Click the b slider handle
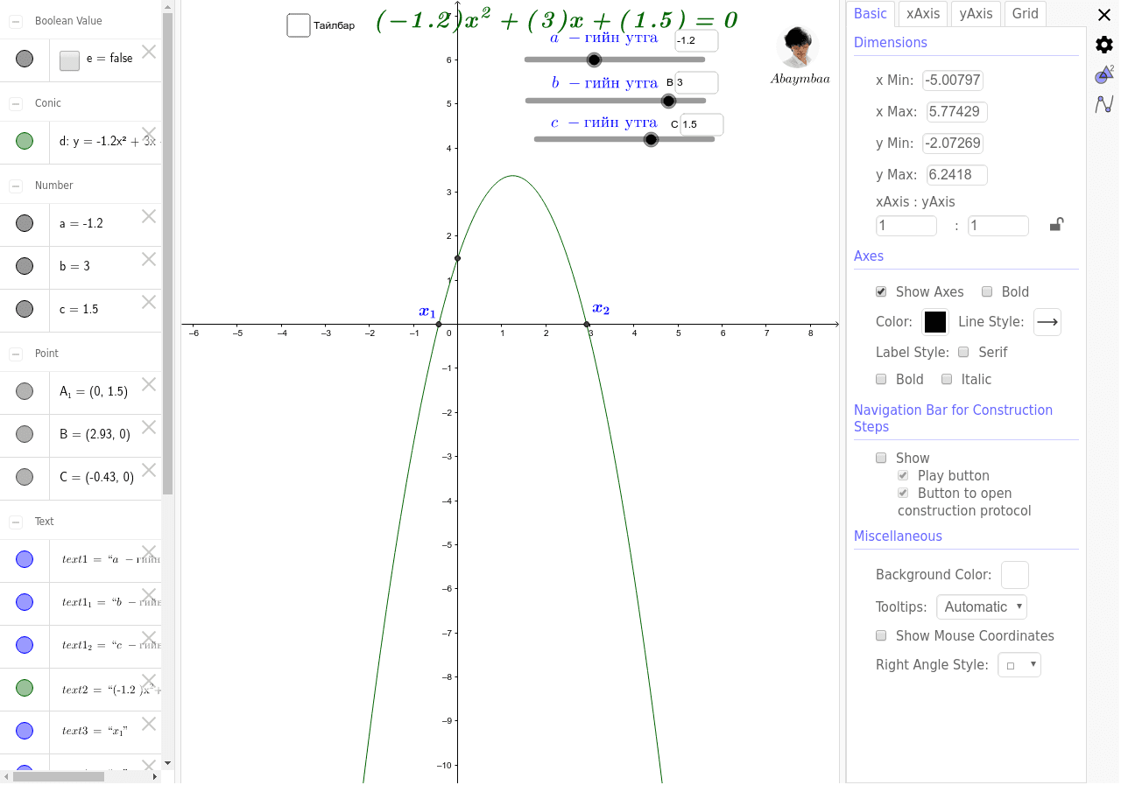Screen dimensions: 1121x785 [668, 101]
